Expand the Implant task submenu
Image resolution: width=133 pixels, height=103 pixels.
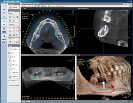[19, 61]
